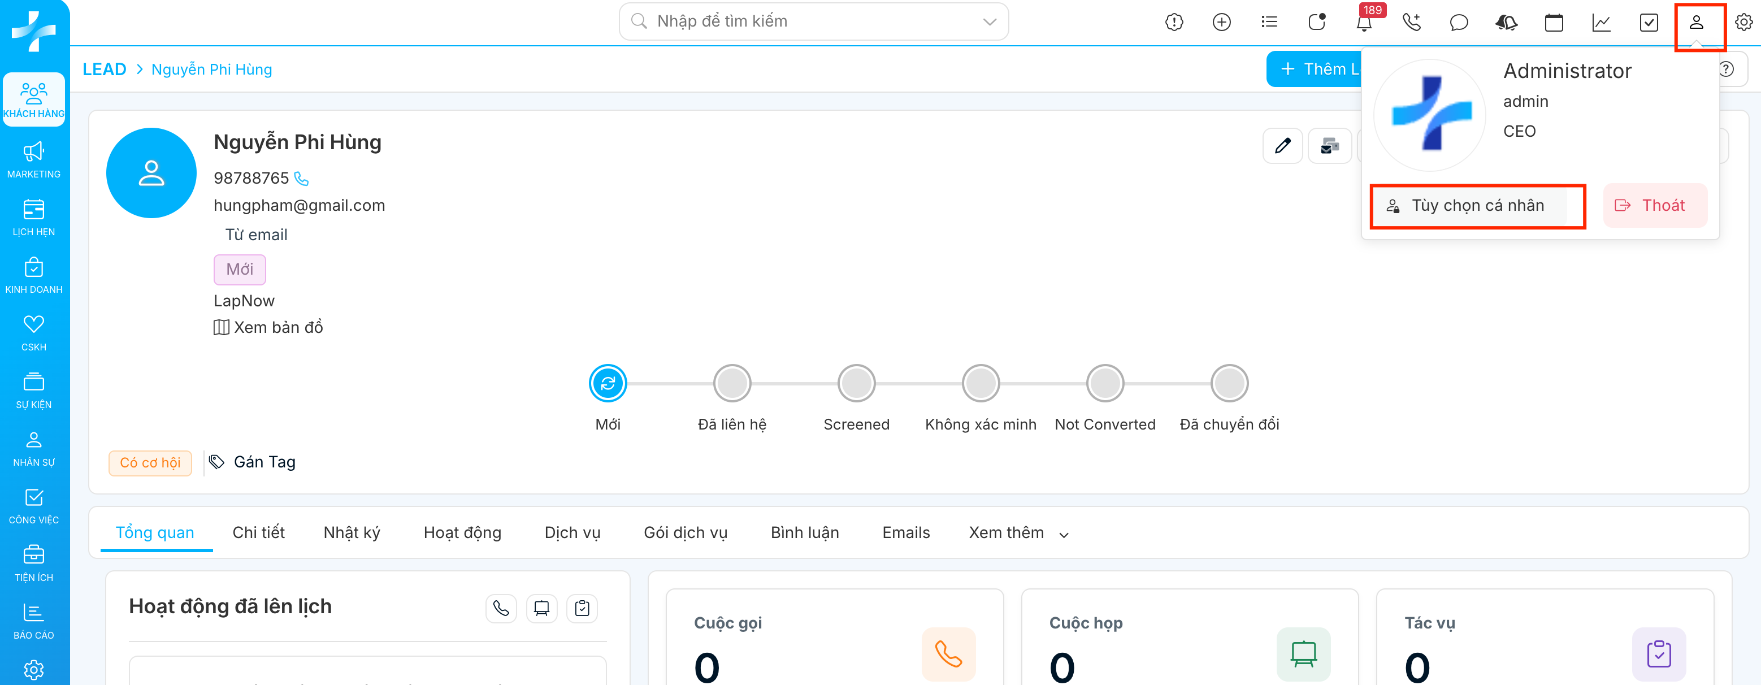Open the calendar icon in top toolbar

tap(1553, 23)
